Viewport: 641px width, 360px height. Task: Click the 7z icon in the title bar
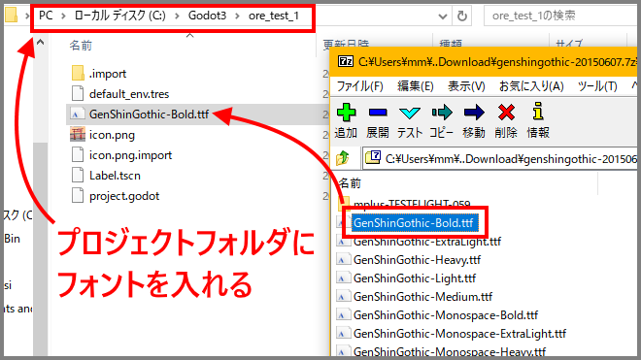coord(346,62)
